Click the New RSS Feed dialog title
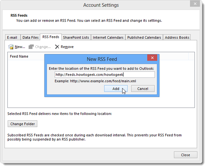Screen dimensions: 207x168 pyautogui.click(x=102, y=59)
